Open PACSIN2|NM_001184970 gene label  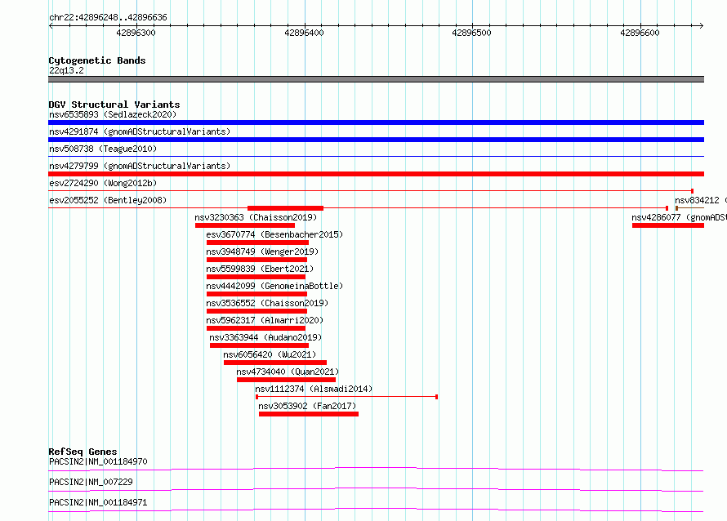click(98, 461)
